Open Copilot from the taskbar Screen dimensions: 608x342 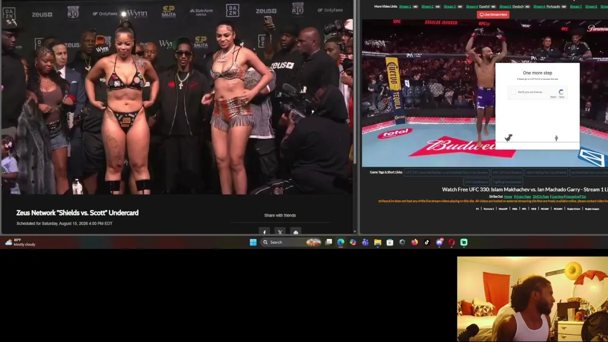click(x=353, y=242)
